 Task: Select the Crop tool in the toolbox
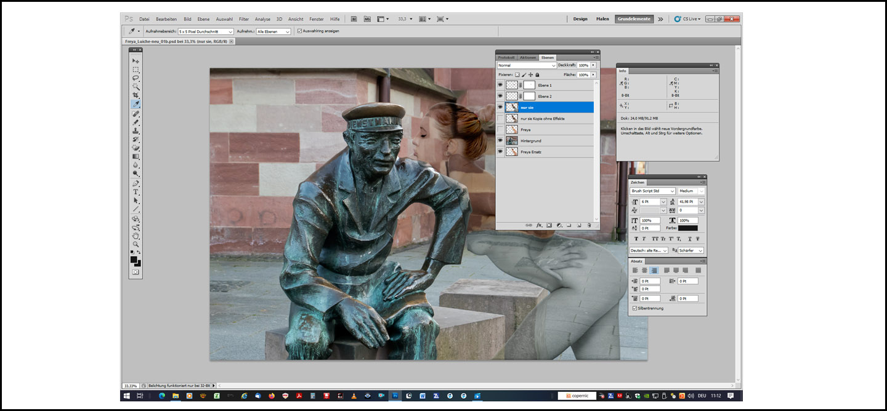coord(136,95)
